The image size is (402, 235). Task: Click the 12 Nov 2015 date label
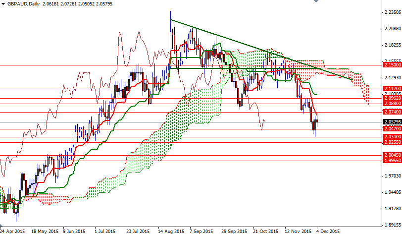click(x=298, y=232)
